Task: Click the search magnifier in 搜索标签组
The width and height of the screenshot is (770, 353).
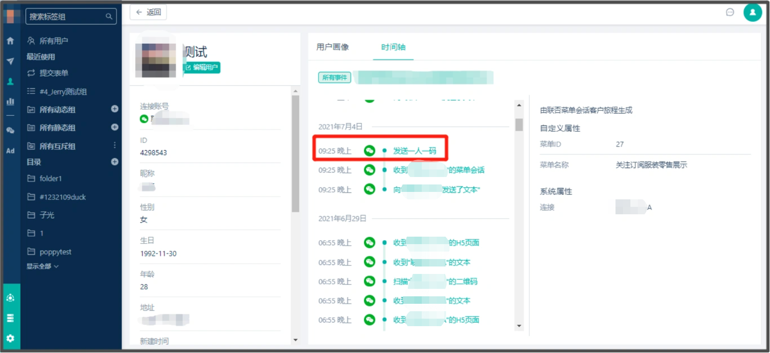Action: tap(109, 16)
